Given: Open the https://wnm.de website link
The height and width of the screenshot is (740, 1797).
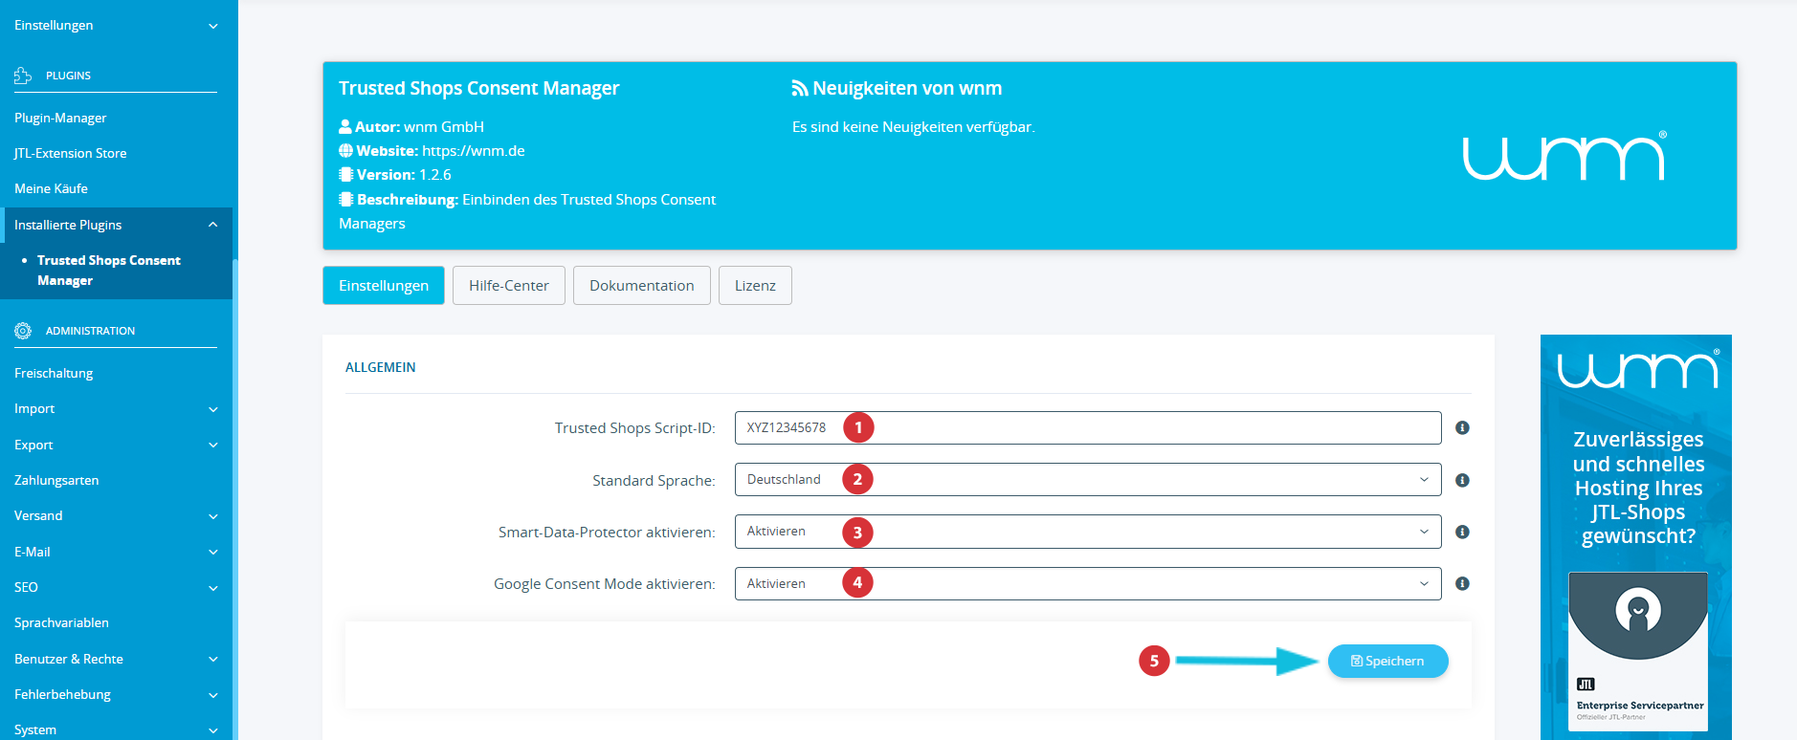Looking at the screenshot, I should [474, 151].
